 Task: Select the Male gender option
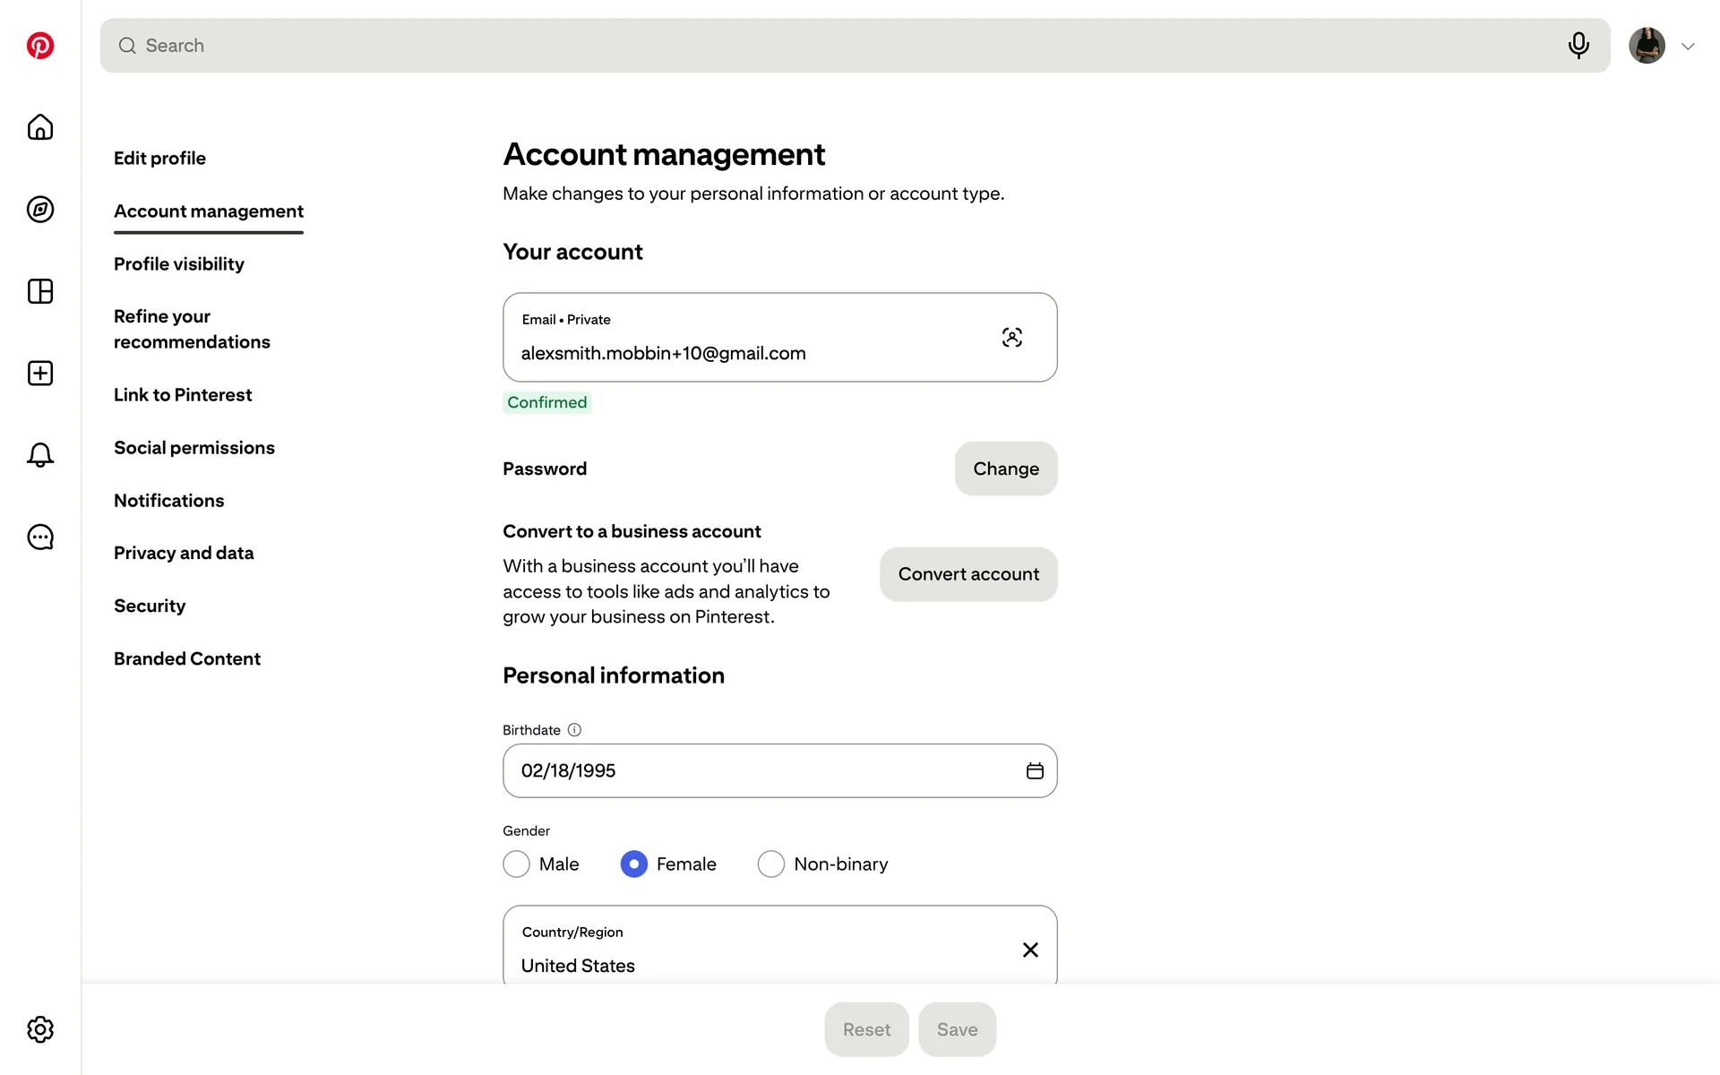[x=517, y=864]
